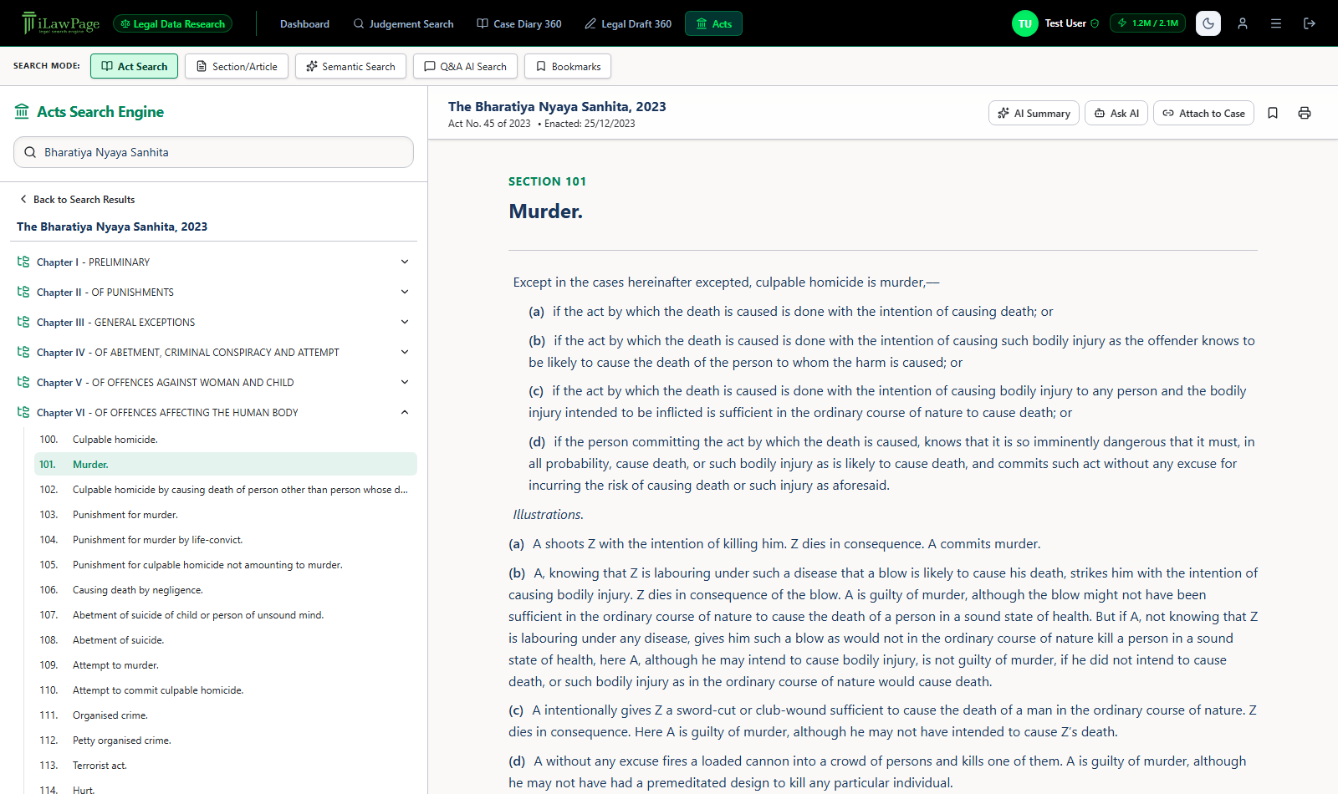Click the tree icon beside Chapter III
This screenshot has width=1338, height=794.
tap(23, 322)
